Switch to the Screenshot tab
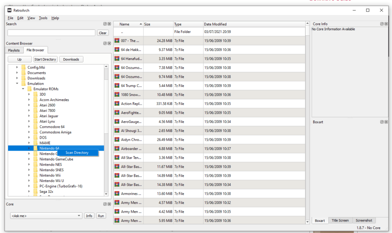This screenshot has width=392, height=233. point(364,220)
